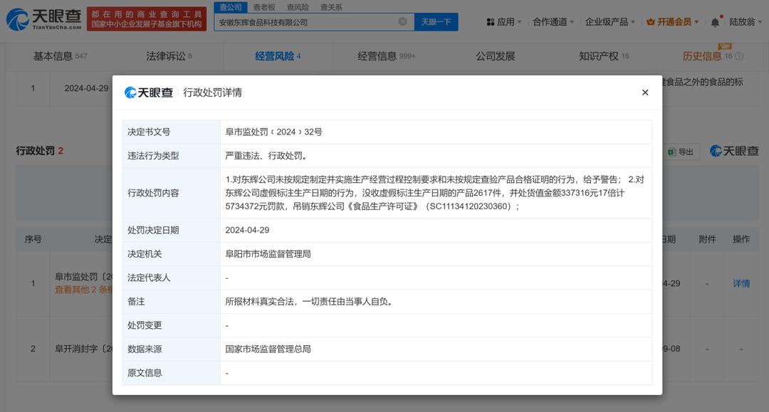Screen dimensions: 769x412
Task: Open the 开通会员 dropdown
Action: point(672,22)
